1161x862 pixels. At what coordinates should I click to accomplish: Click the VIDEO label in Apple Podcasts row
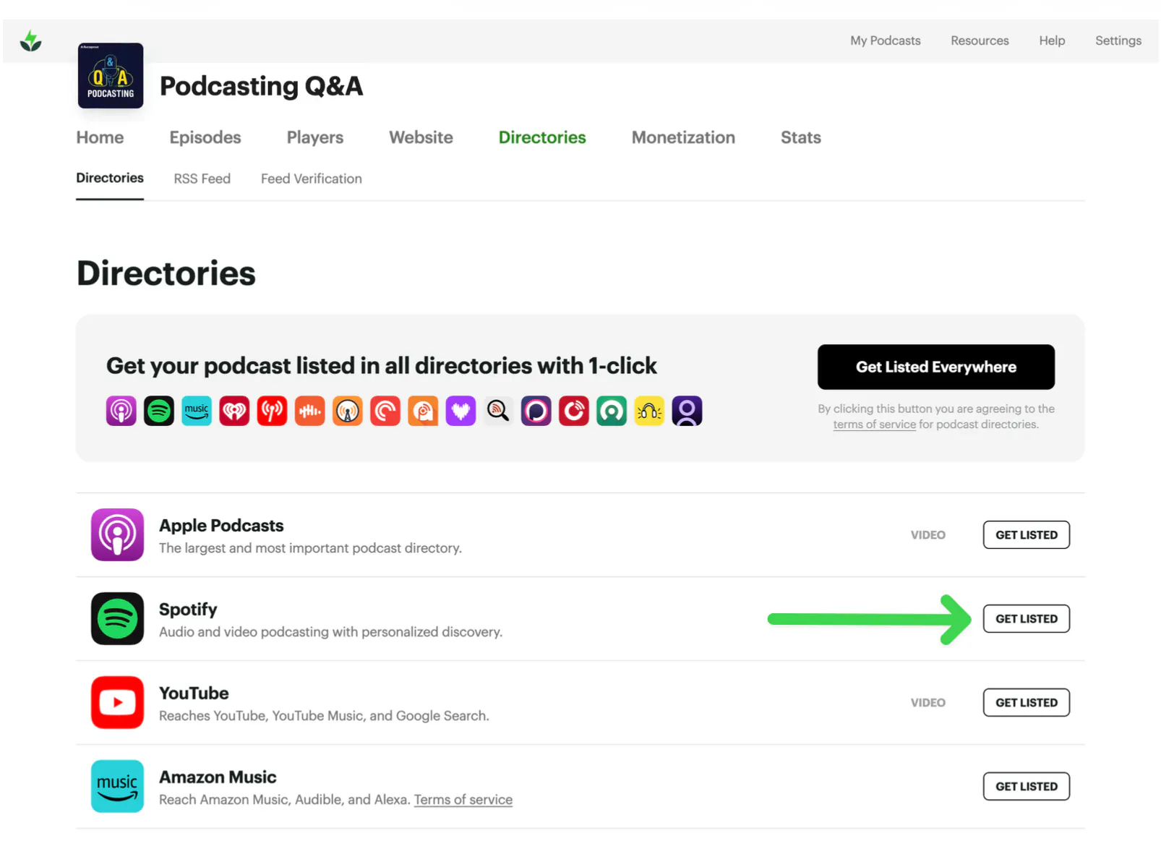click(x=928, y=535)
